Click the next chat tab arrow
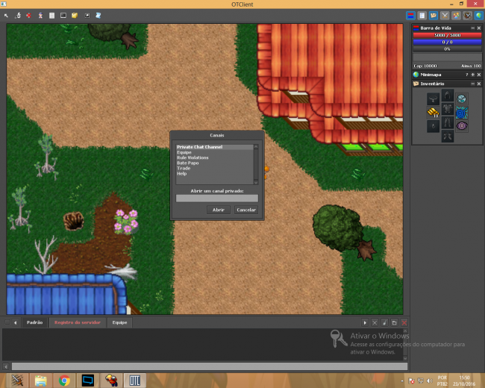This screenshot has height=388, width=485. [x=365, y=323]
